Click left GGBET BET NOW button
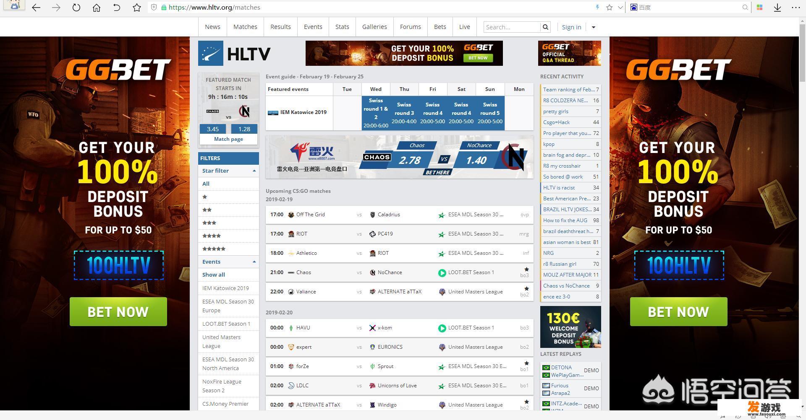 click(x=118, y=312)
